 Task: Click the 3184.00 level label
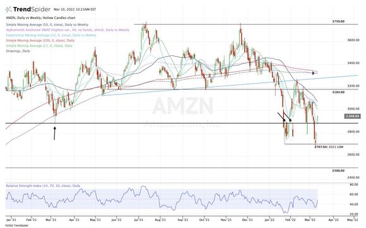point(338,92)
